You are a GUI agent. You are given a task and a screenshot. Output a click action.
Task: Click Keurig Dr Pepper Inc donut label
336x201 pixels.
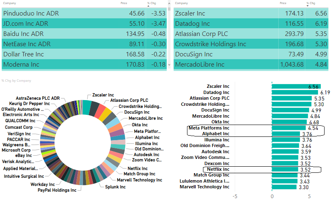click(x=29, y=103)
